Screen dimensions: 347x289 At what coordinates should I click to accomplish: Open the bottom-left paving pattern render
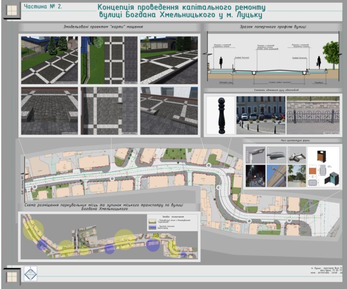pyautogui.click(x=49, y=110)
